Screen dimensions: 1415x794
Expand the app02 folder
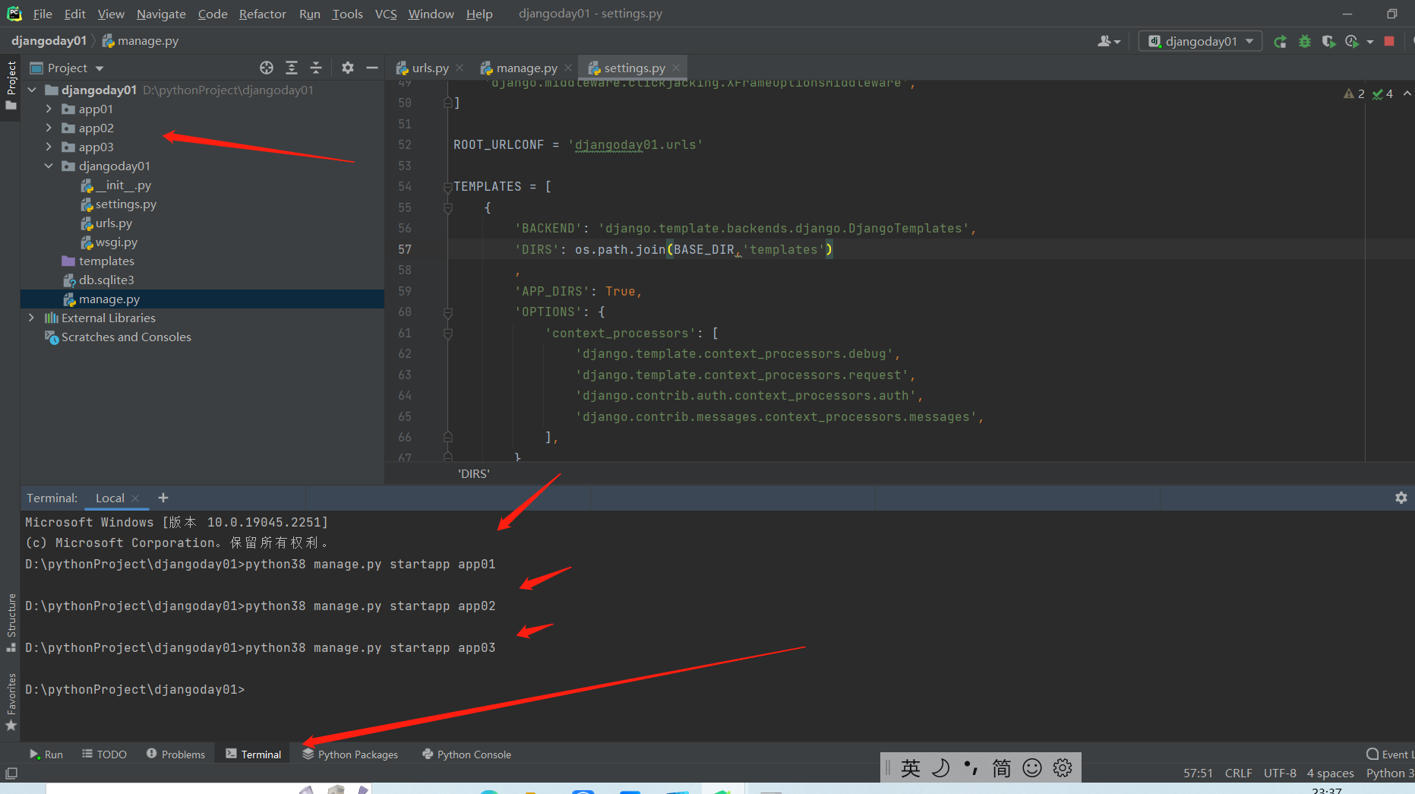point(49,128)
